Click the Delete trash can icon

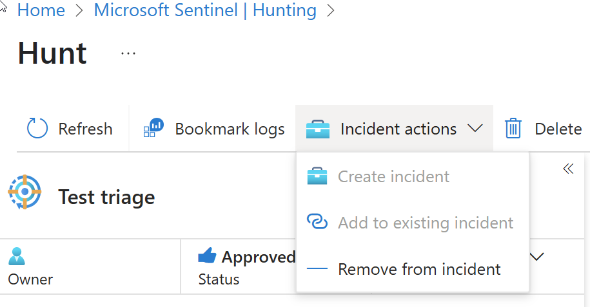coord(513,128)
